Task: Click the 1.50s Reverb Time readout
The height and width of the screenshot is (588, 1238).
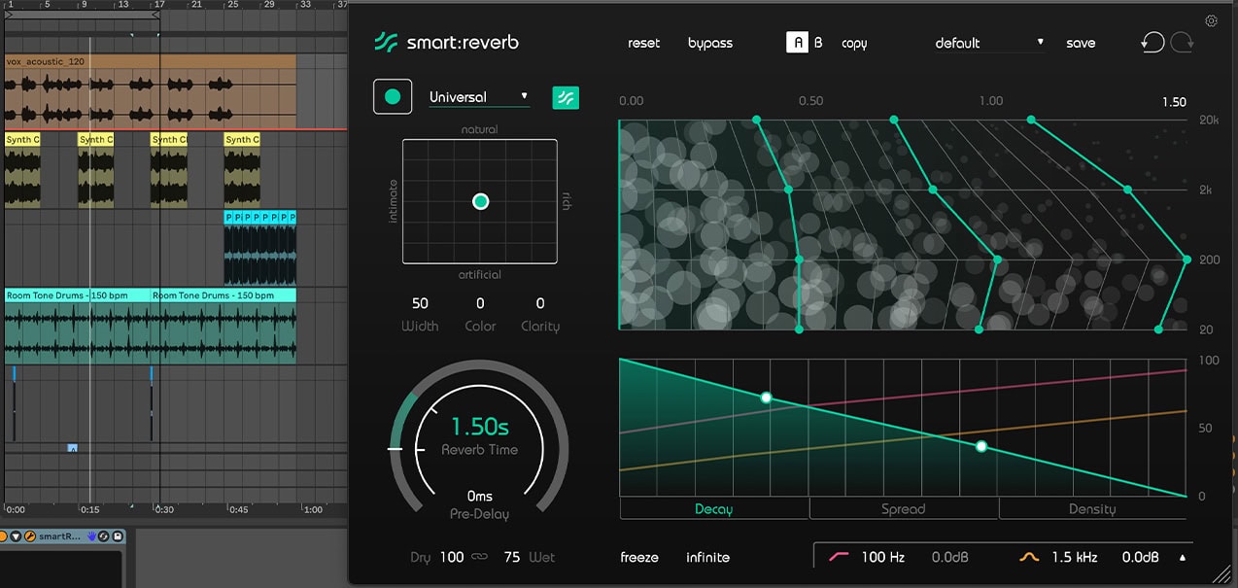Action: [x=480, y=427]
